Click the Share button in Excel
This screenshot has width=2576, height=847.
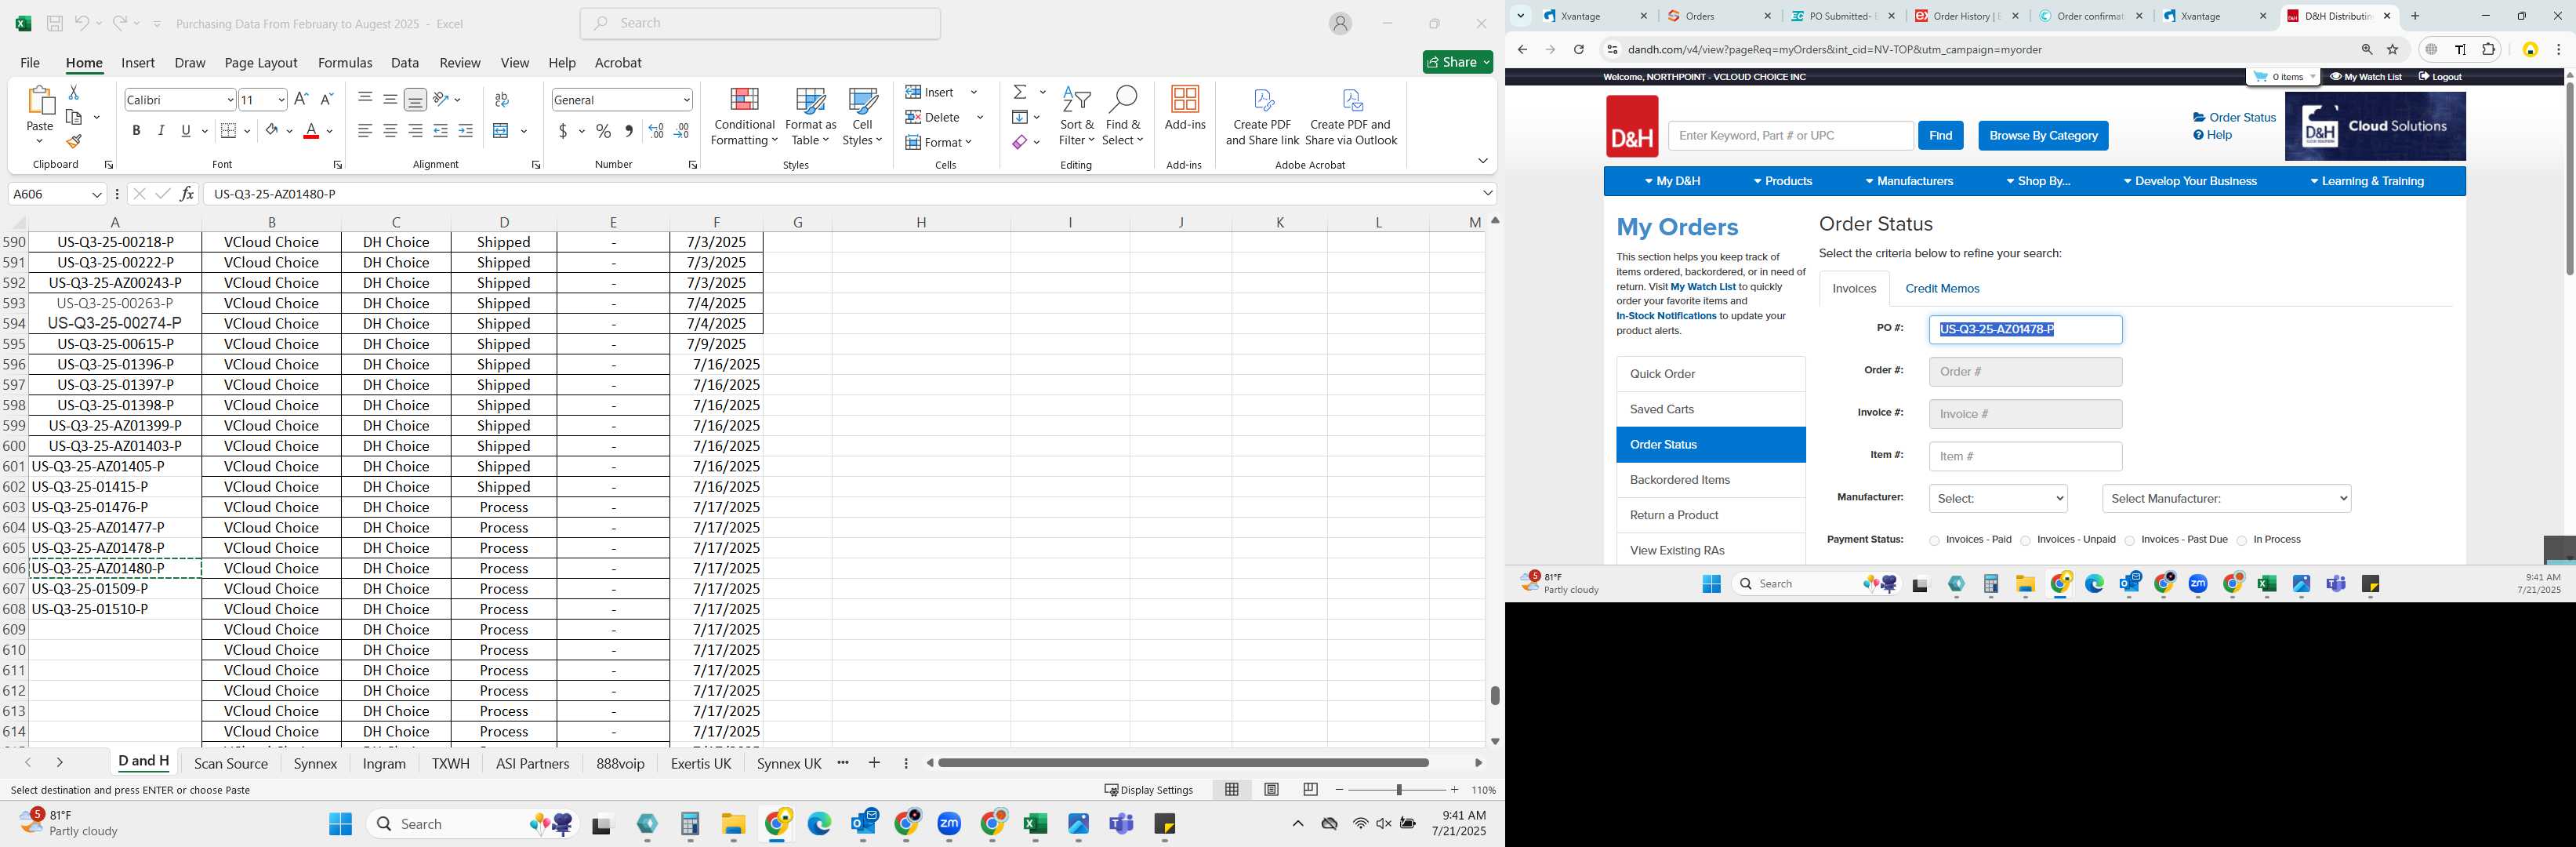point(1458,62)
